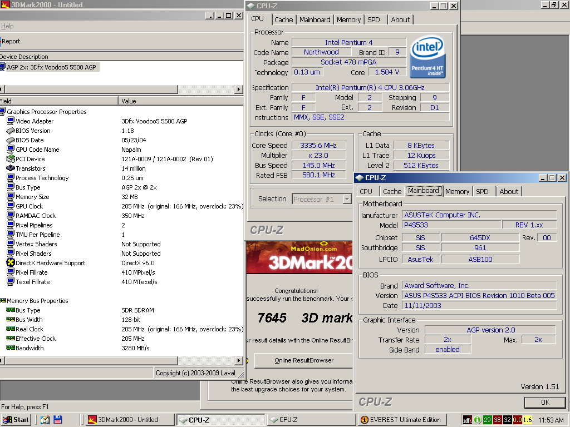Click the Process Technology row icon
The height and width of the screenshot is (427, 570).
coord(11,177)
